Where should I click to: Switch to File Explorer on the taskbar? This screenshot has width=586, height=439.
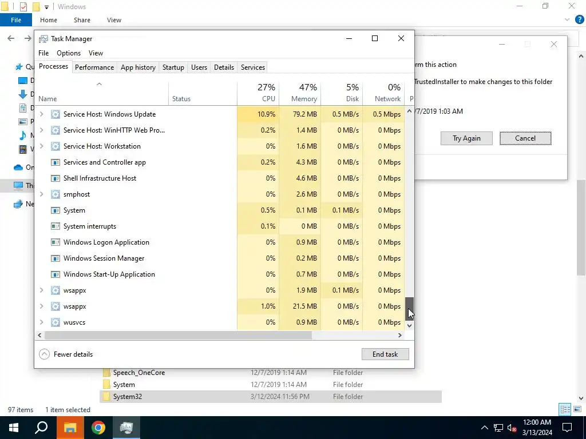[x=70, y=428]
